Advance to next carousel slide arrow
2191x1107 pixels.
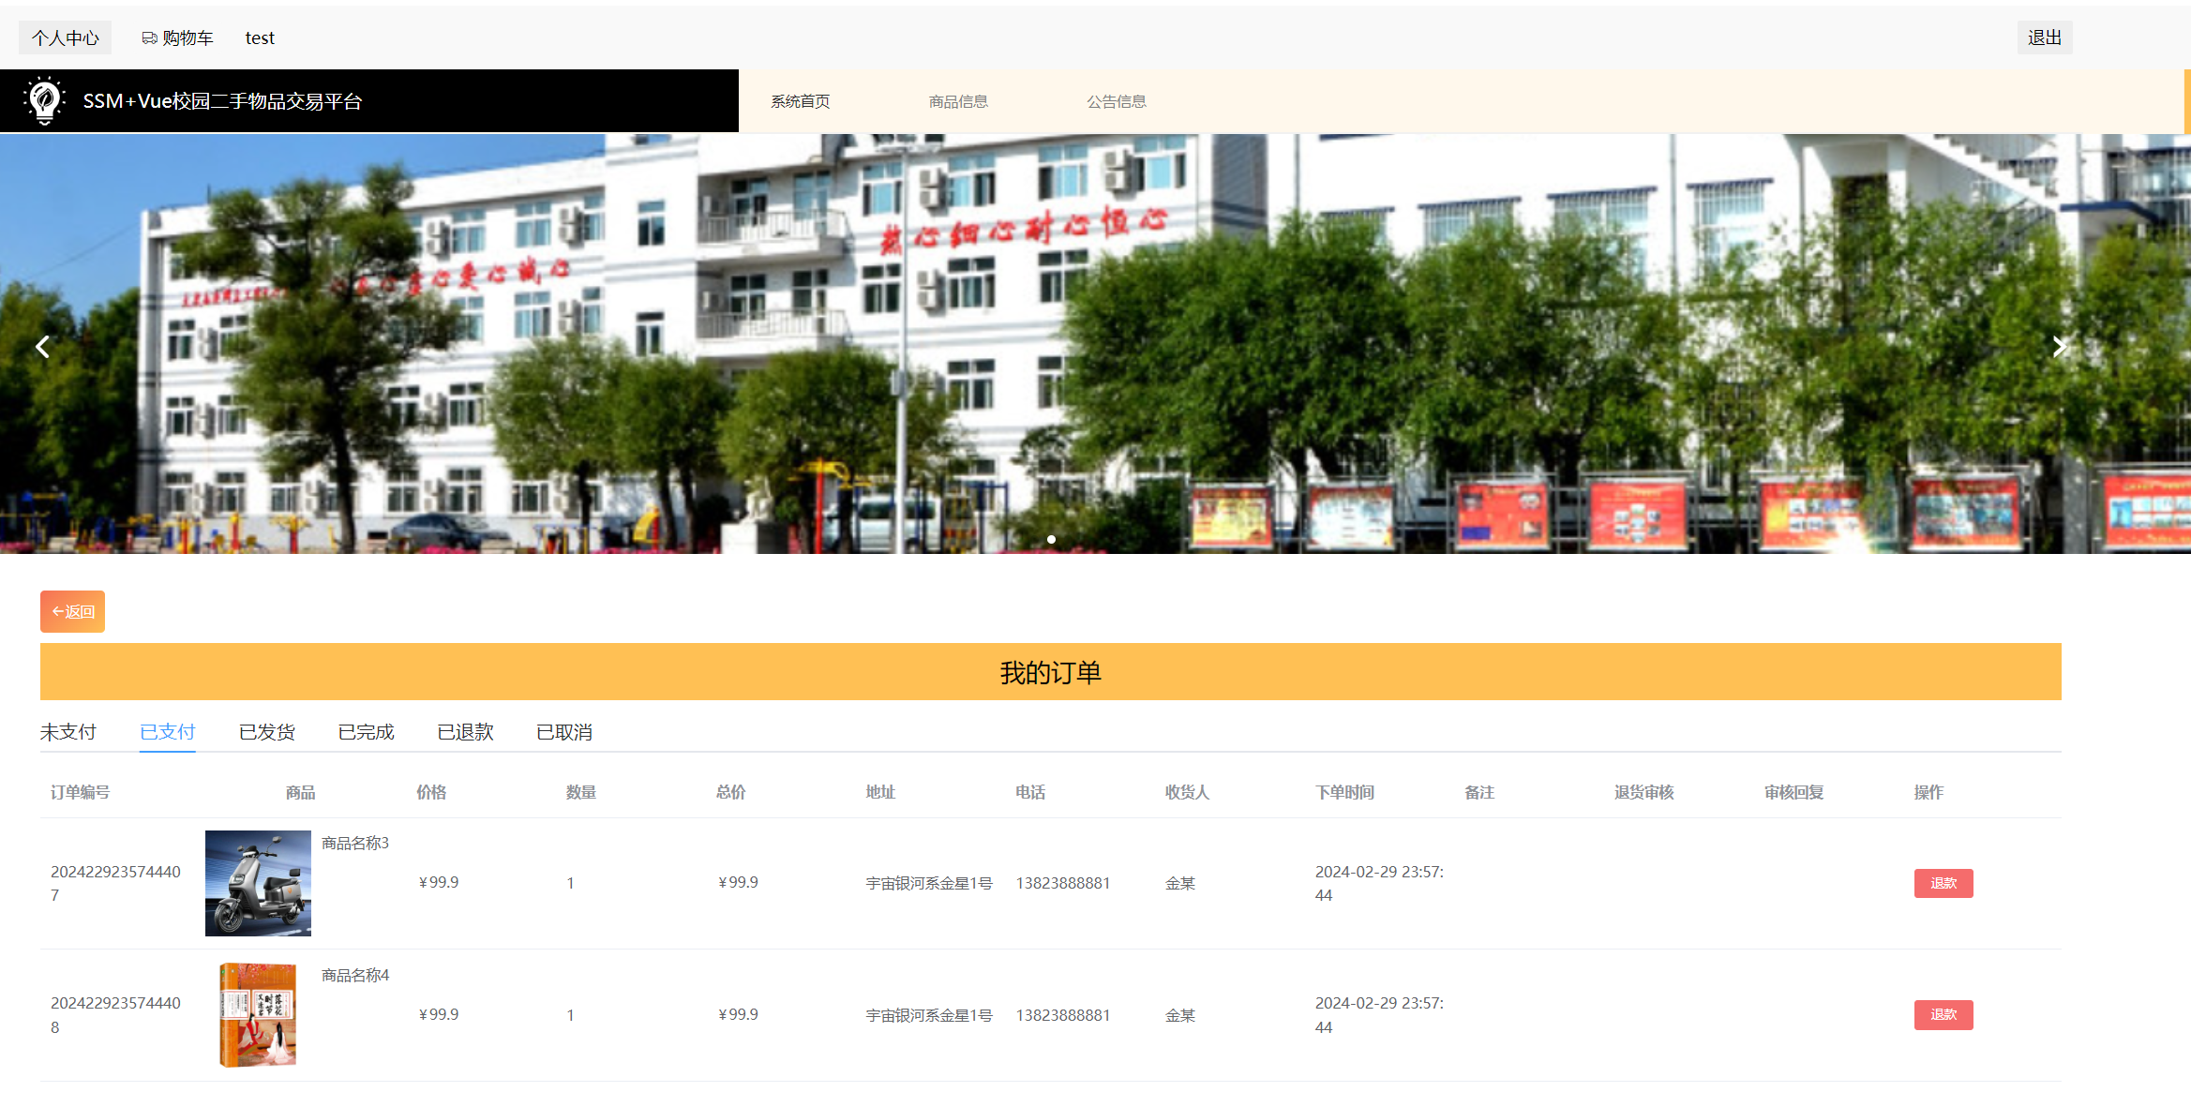[2058, 347]
